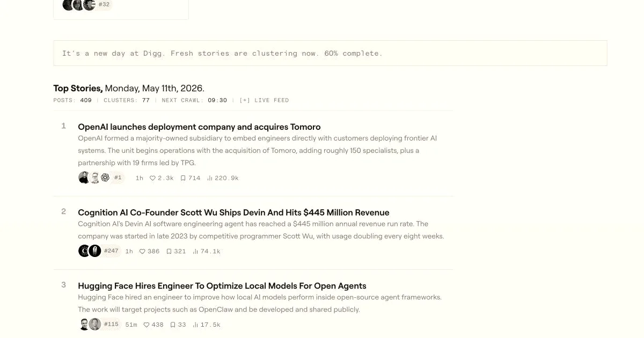Click the #32 badge in the top card
The image size is (644, 338).
pyautogui.click(x=104, y=4)
